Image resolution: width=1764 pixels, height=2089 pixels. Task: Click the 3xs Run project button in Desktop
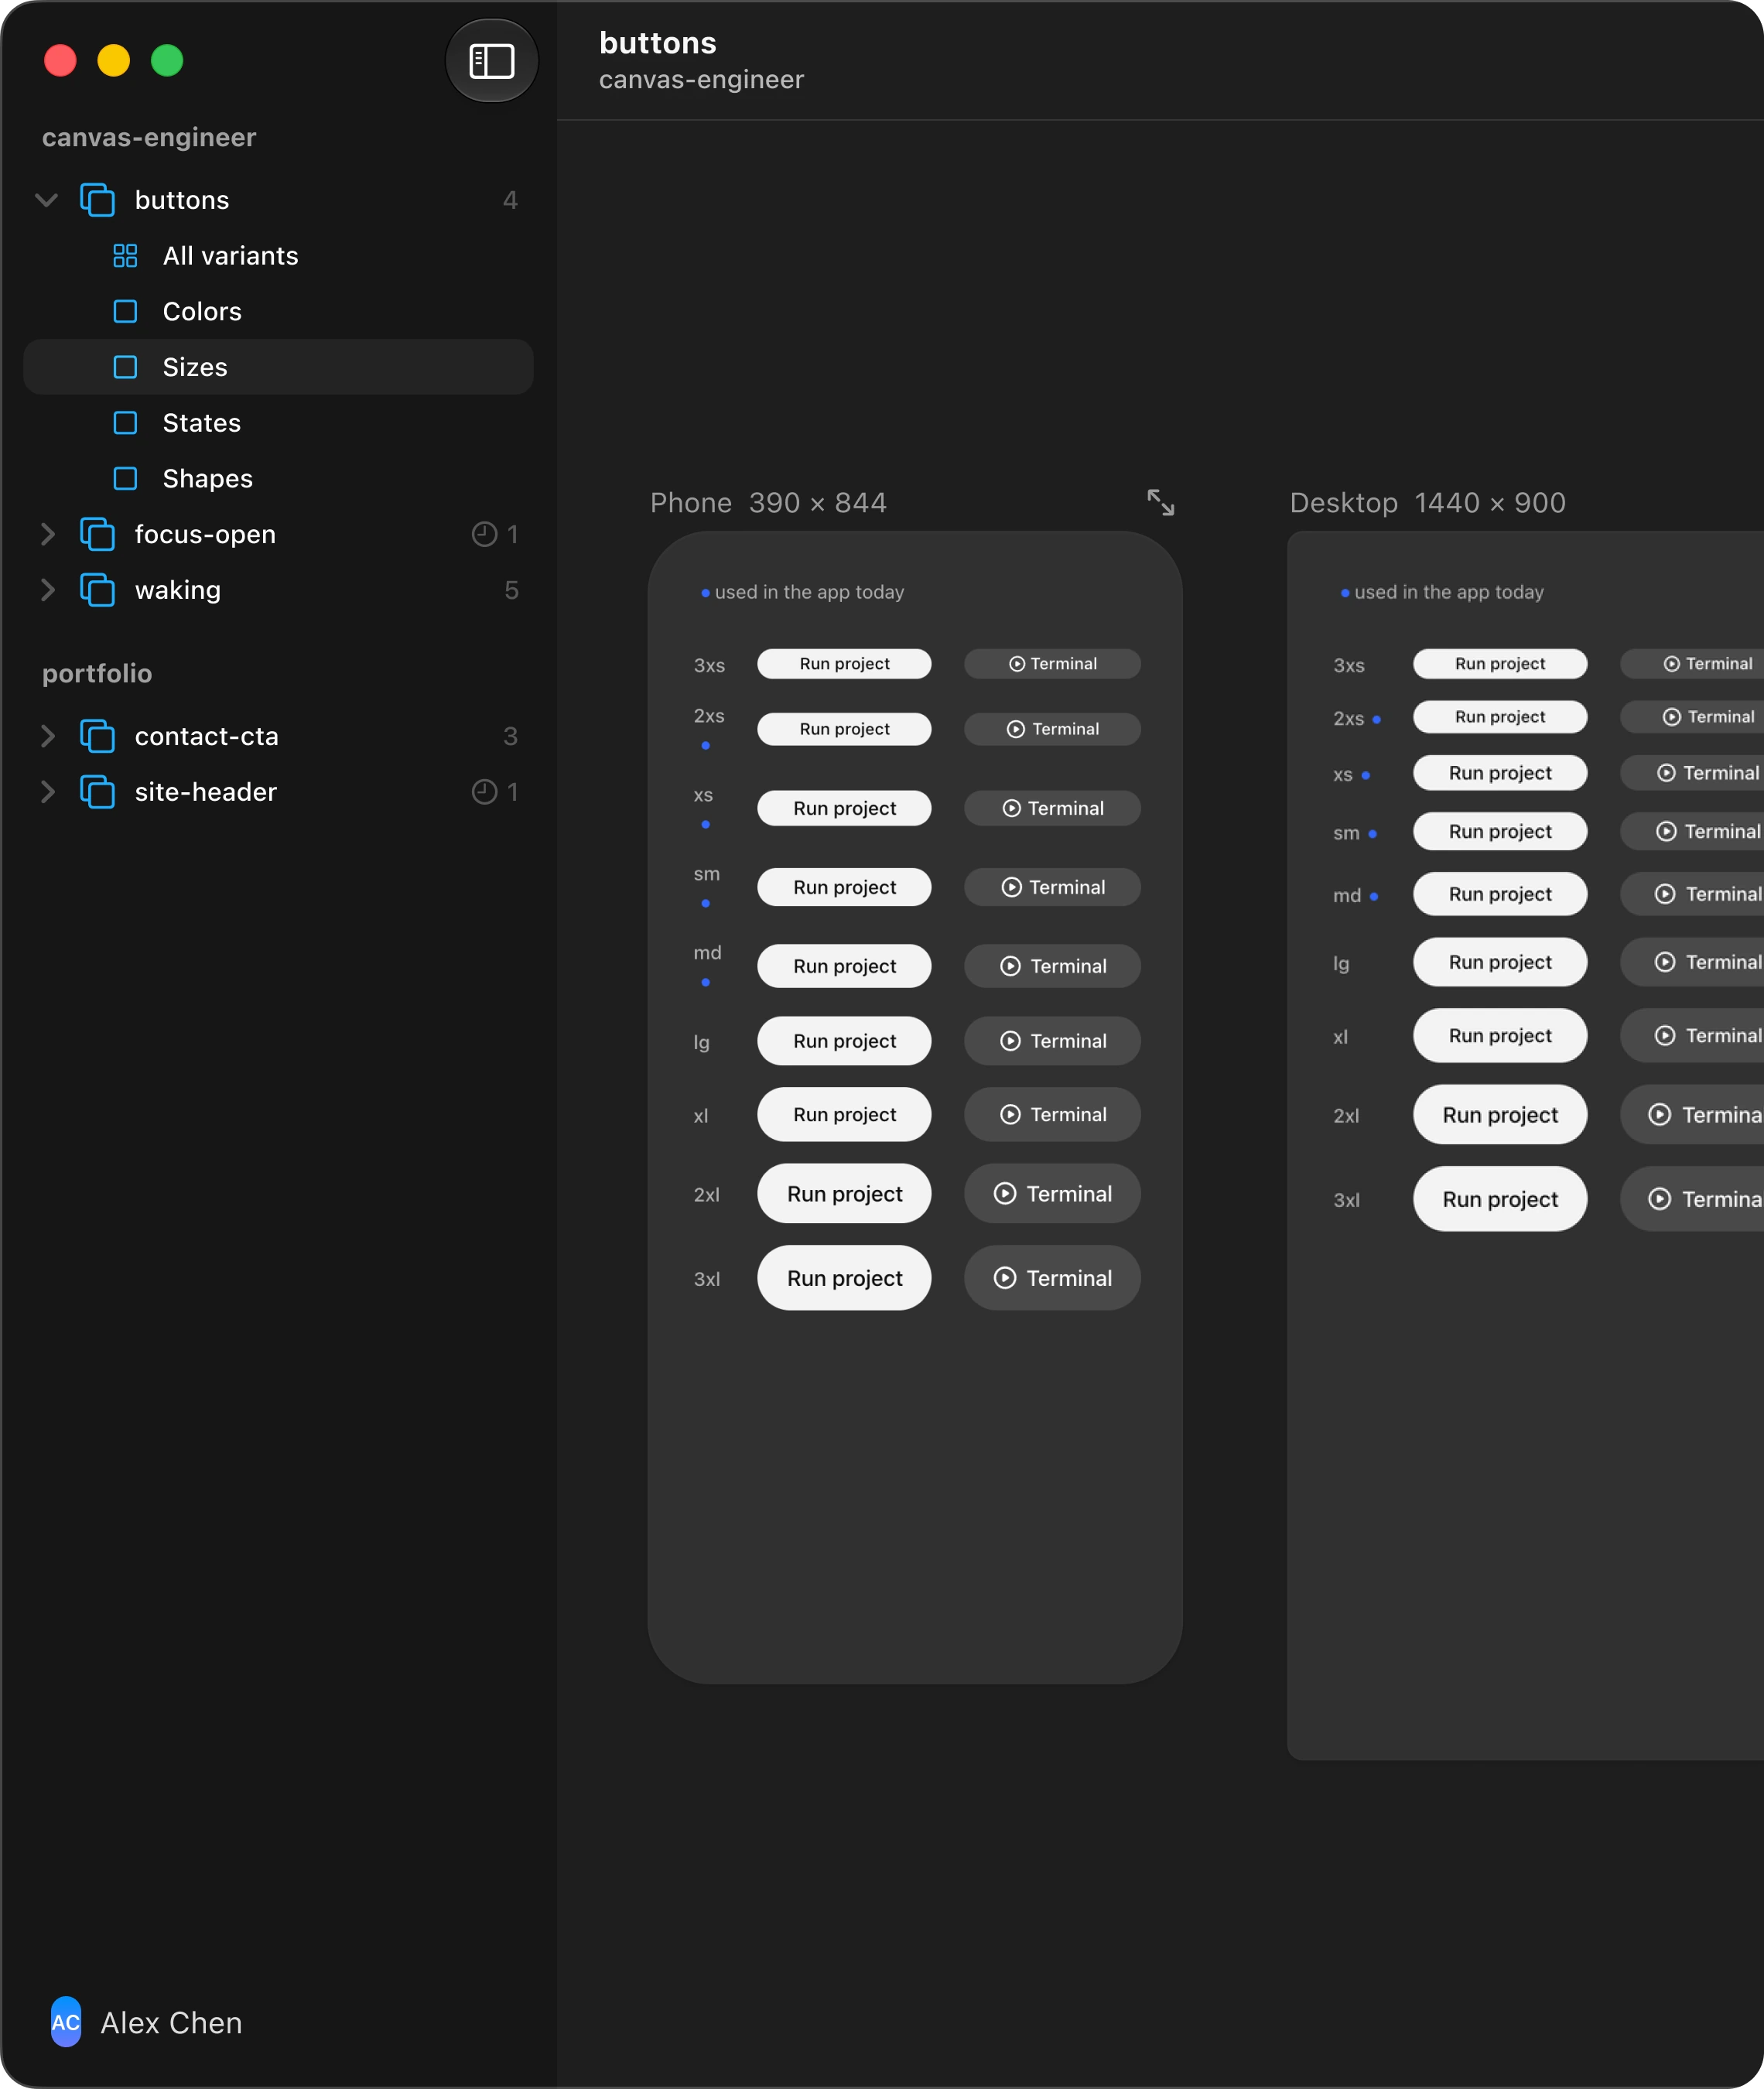1500,664
